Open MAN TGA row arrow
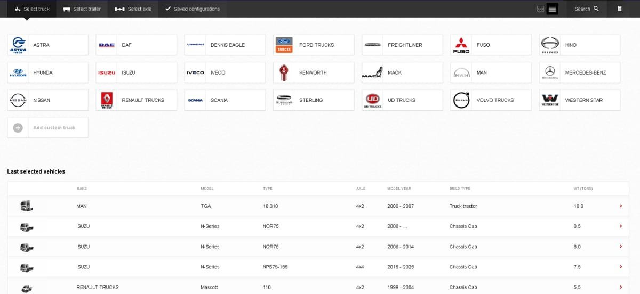The height and width of the screenshot is (294, 640). [621, 206]
